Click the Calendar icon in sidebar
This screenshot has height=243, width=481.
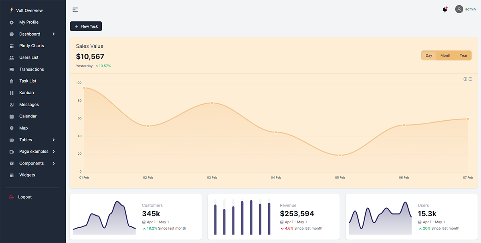coord(12,116)
